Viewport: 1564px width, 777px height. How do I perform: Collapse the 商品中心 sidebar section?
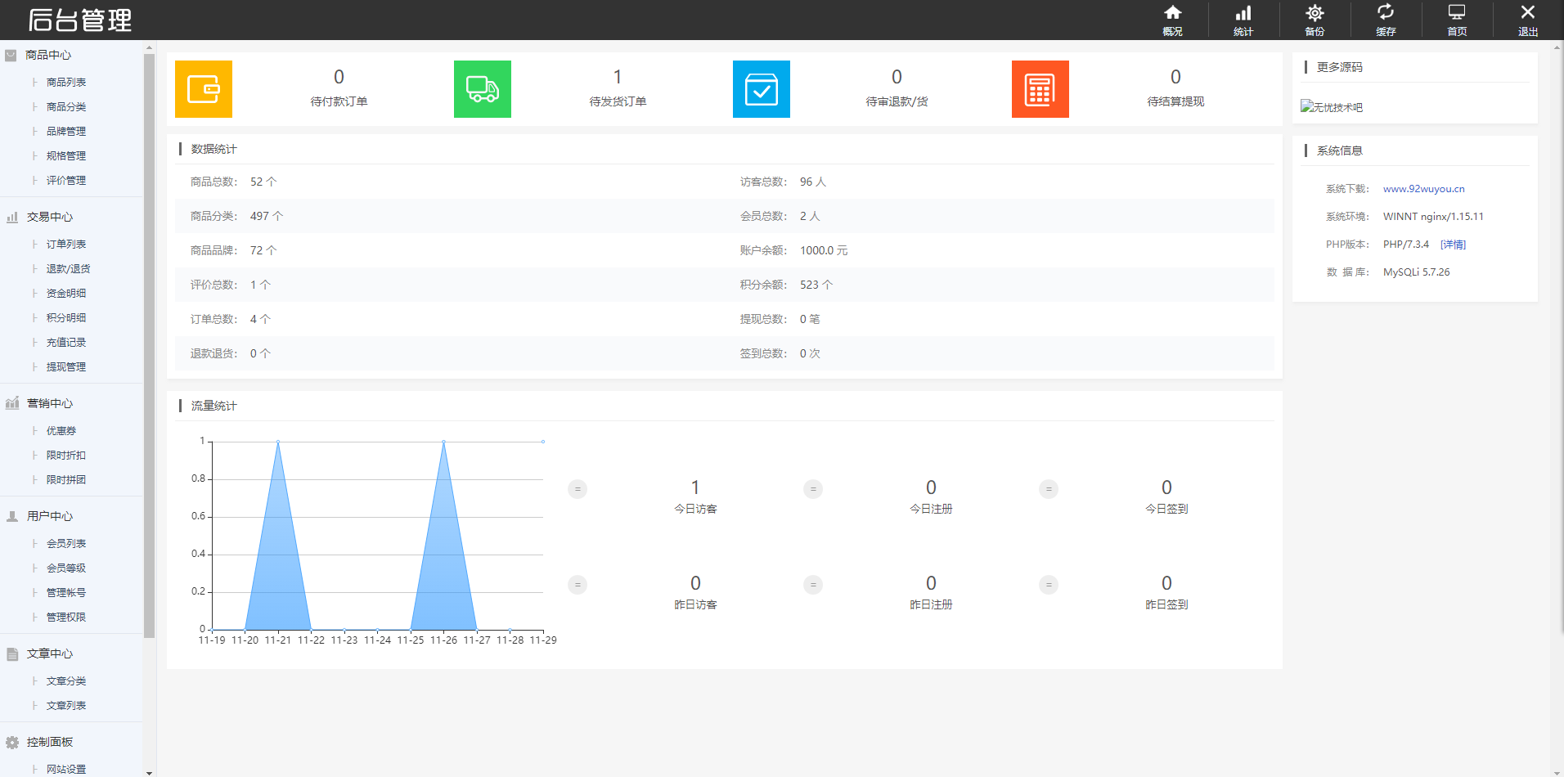pos(48,55)
